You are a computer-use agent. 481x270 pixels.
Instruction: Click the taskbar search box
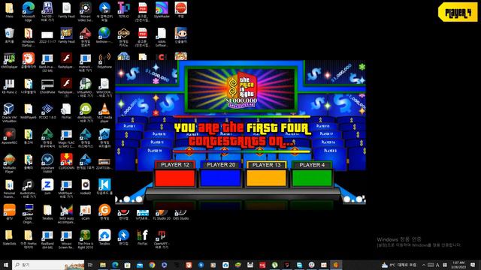[x=48, y=265]
